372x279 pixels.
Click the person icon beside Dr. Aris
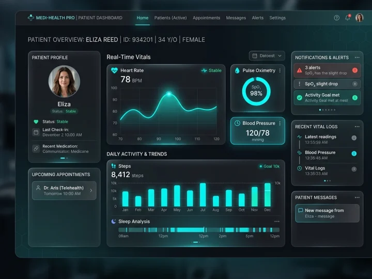point(38,188)
